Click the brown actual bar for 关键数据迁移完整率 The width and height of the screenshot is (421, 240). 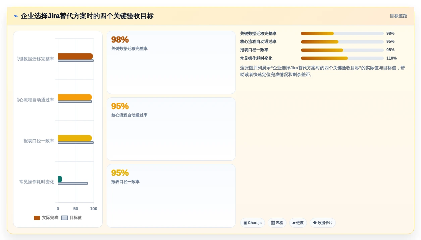[x=75, y=56]
